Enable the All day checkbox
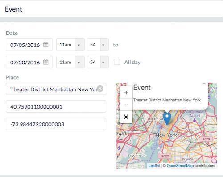Viewport: 223px width, 177px height. (x=117, y=62)
